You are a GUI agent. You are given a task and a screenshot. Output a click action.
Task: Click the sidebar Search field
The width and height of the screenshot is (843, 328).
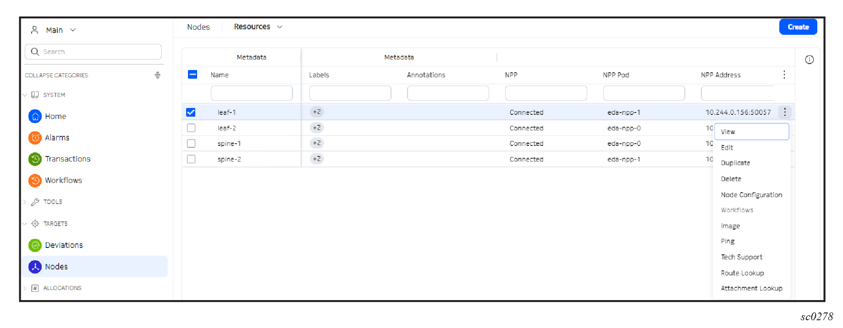(93, 52)
